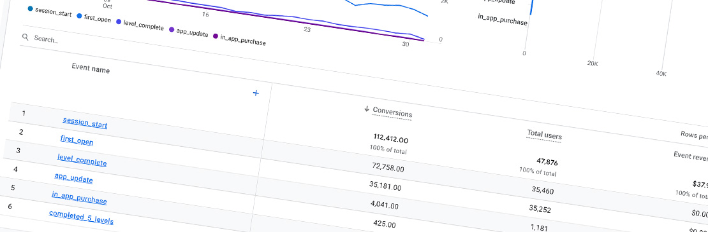Screen dimensions: 708x232
Task: Open the session_start event link in the table
Action: [85, 122]
